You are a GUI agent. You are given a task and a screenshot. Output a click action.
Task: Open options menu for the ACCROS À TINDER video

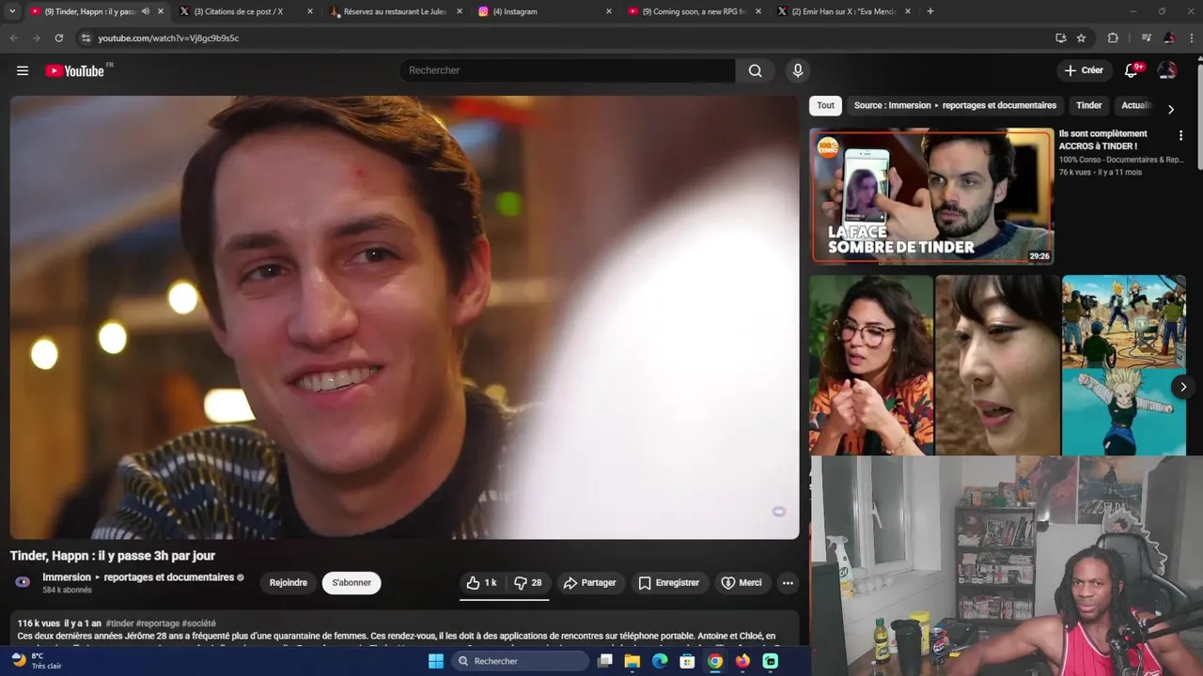[1180, 135]
